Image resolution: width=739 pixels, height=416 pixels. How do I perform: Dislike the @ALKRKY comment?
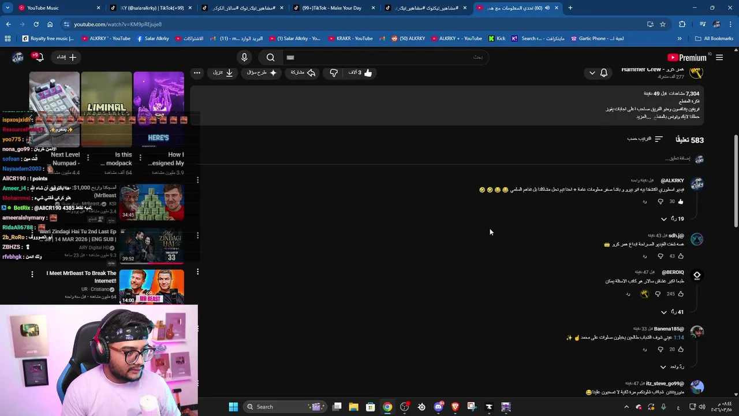(661, 202)
